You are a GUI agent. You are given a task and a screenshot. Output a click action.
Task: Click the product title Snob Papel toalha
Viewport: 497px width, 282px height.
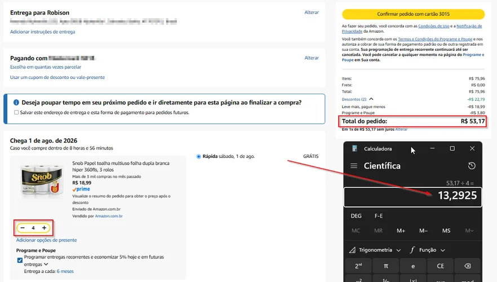click(x=121, y=166)
